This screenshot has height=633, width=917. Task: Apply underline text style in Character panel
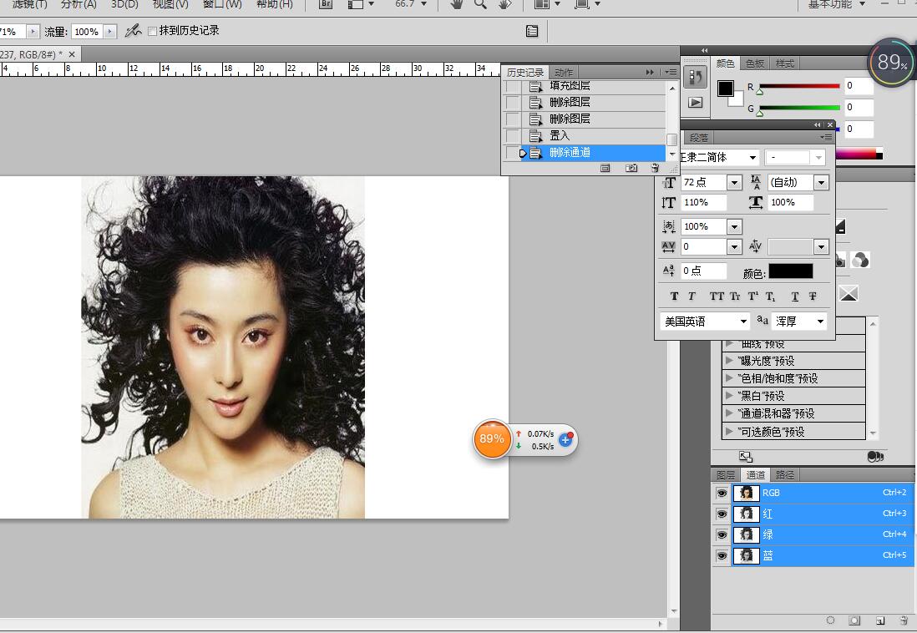[794, 296]
